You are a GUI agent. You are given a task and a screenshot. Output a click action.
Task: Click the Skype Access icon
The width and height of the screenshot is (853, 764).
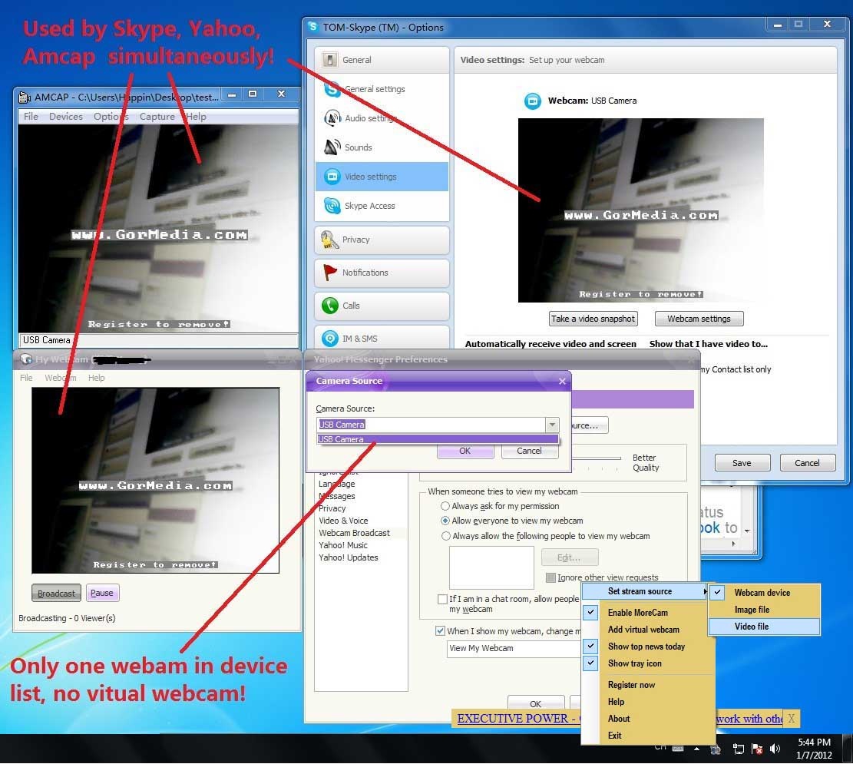click(332, 206)
